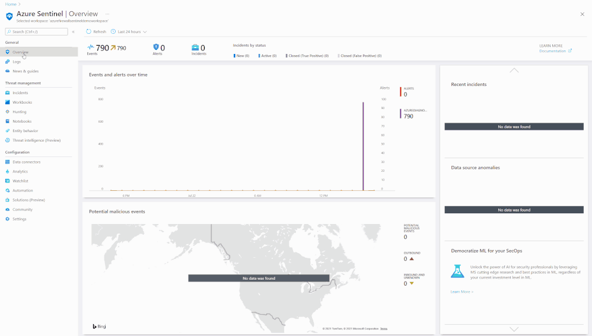Click the Overview icon in sidebar
Image resolution: width=592 pixels, height=336 pixels.
[x=8, y=52]
